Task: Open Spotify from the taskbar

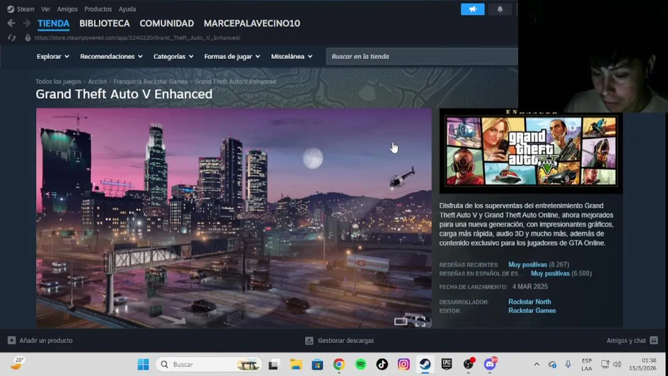Action: [361, 365]
